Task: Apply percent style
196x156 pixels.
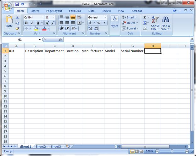Action: coord(99,23)
